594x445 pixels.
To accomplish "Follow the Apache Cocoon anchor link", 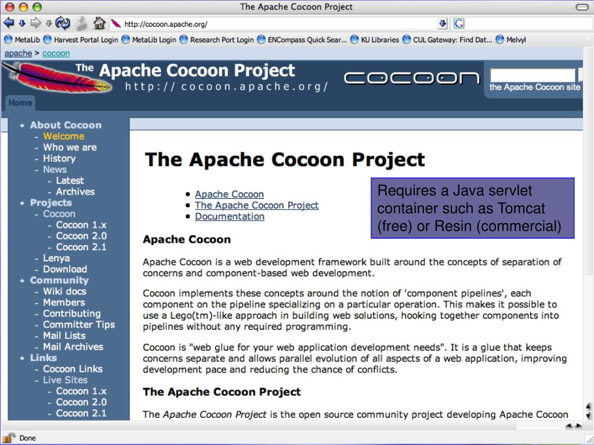I will [x=229, y=194].
